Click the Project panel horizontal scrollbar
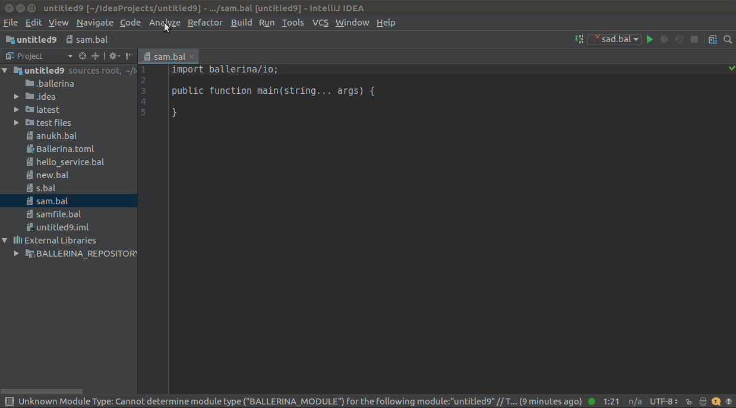This screenshot has height=408, width=736. 42,391
